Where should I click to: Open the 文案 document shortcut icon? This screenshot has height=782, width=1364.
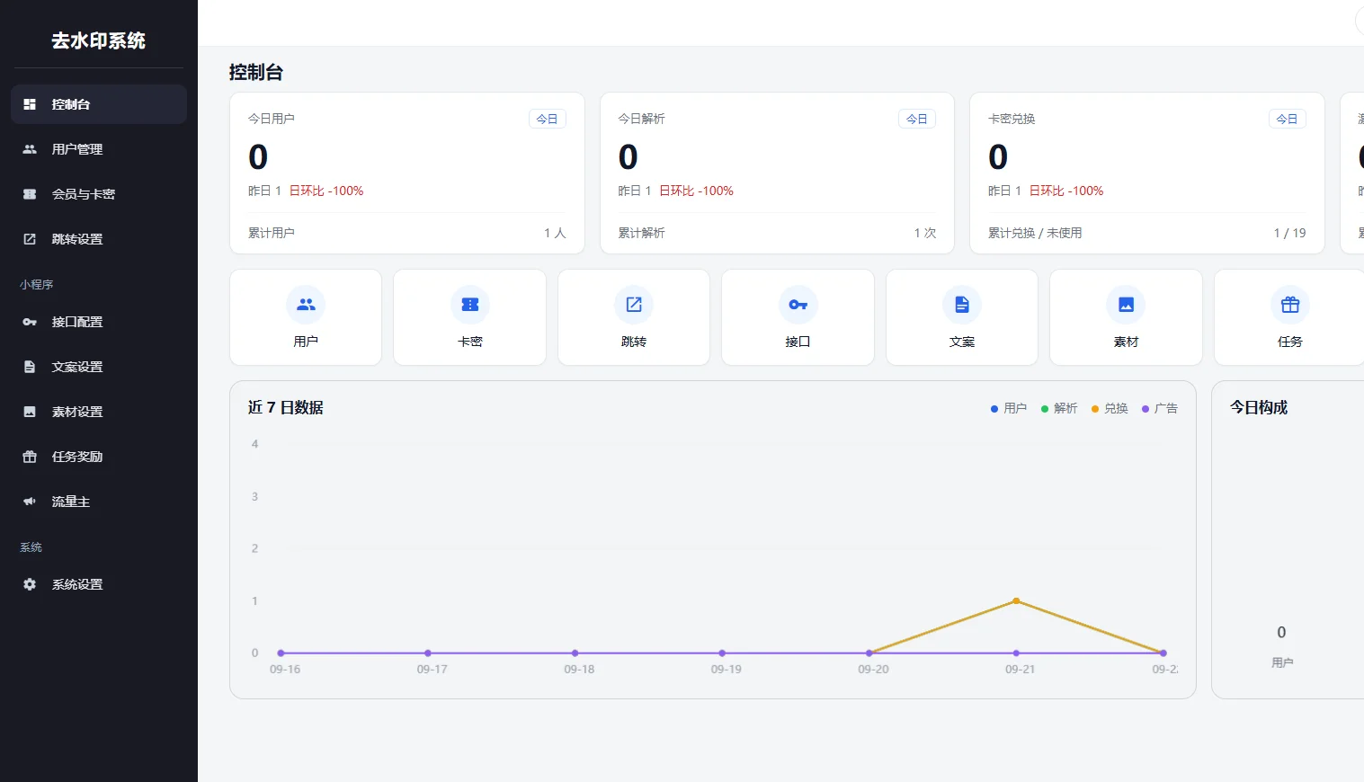pos(962,305)
